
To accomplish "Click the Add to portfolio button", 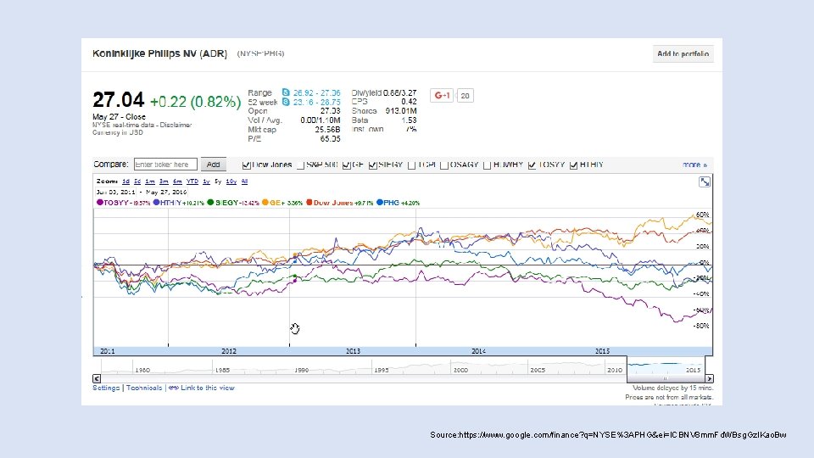I will coord(683,54).
